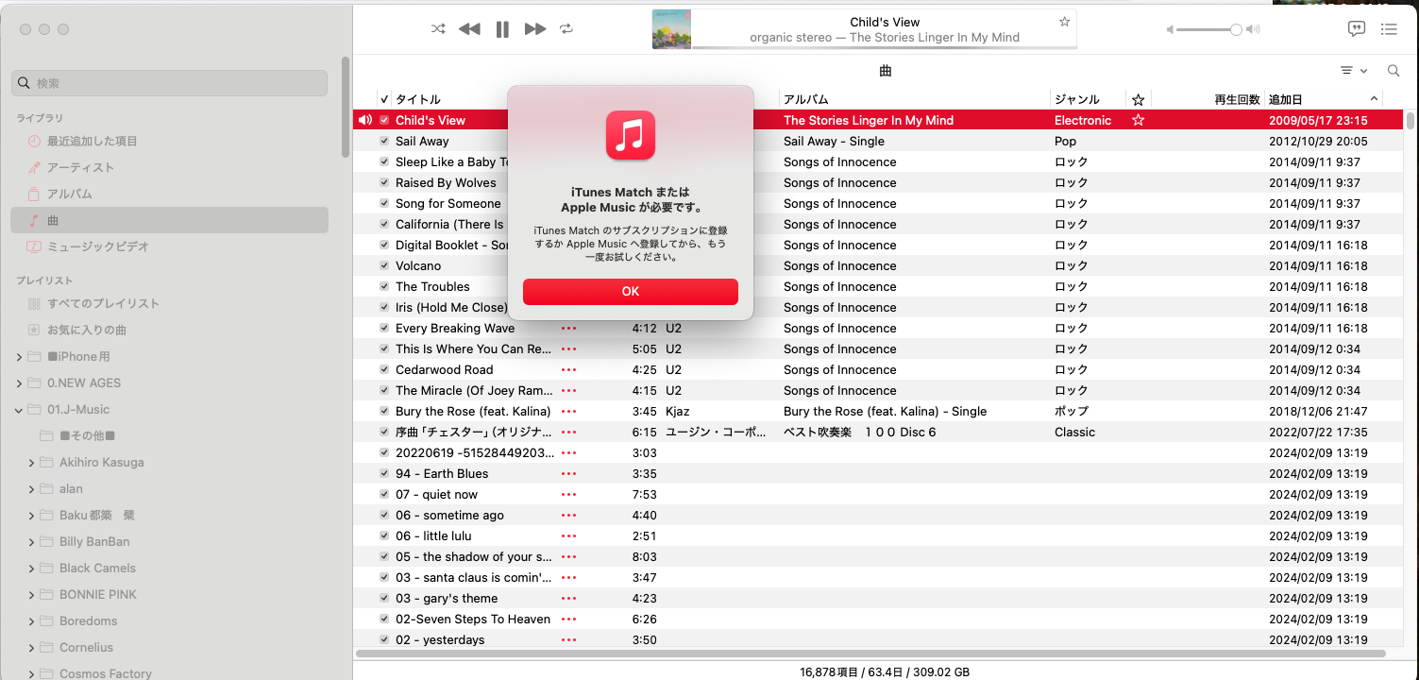The image size is (1419, 680).
Task: Expand the Billy BanBan folder
Action: pyautogui.click(x=32, y=542)
